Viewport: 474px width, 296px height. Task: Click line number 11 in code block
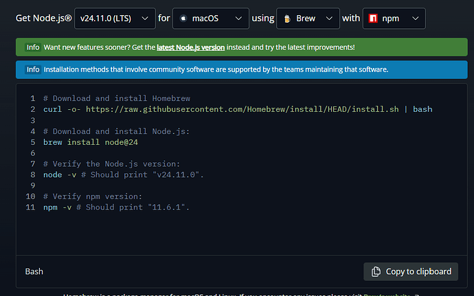coord(30,207)
